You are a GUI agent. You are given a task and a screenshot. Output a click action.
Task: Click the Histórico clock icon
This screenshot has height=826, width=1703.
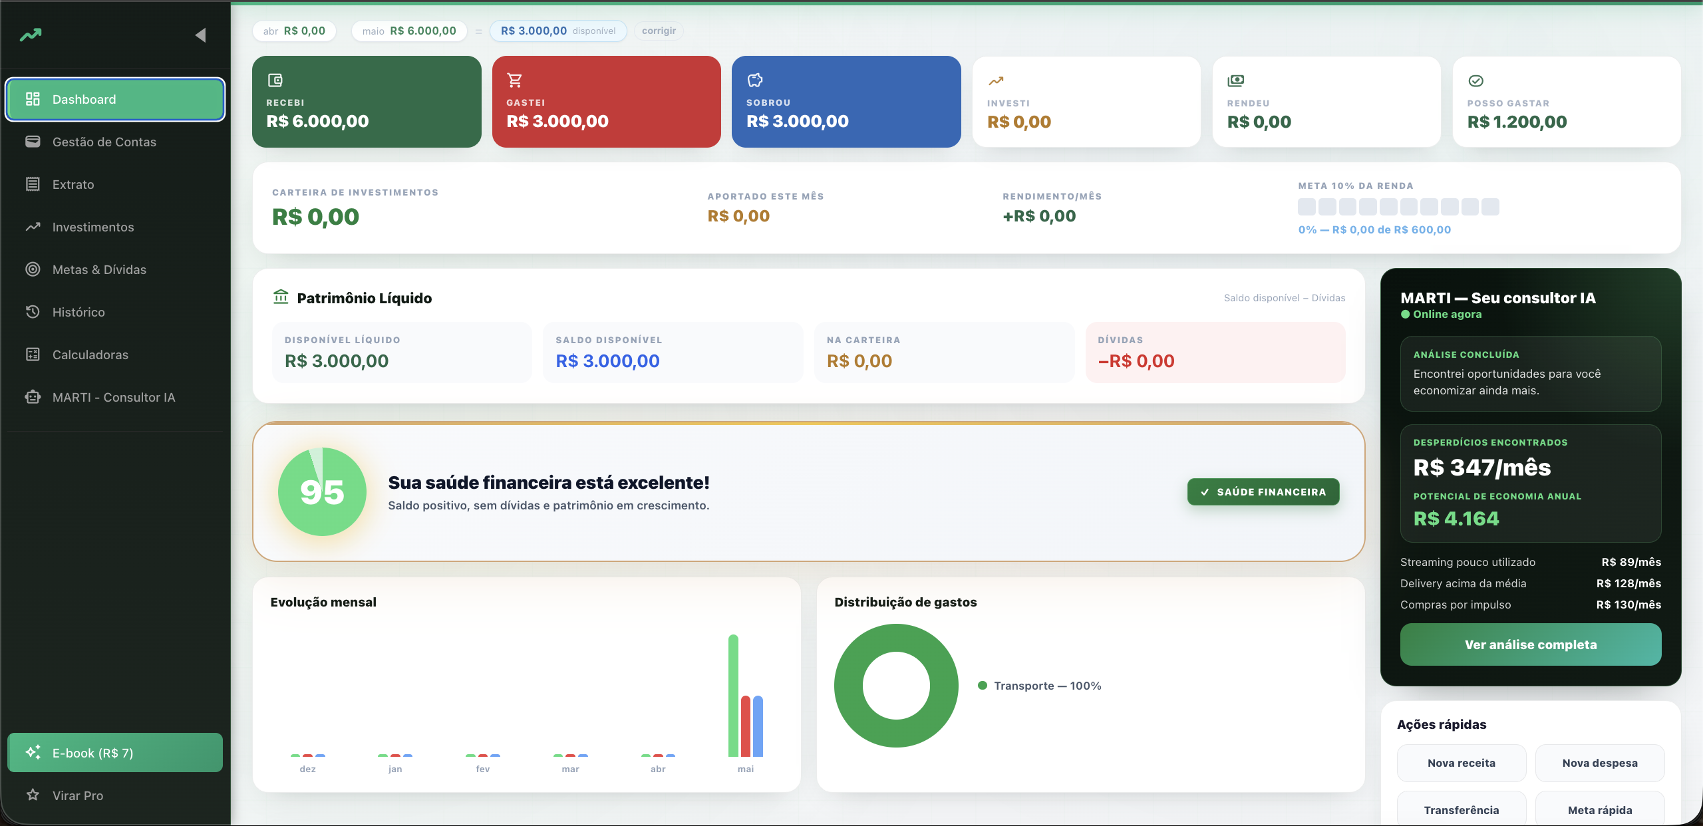tap(33, 312)
